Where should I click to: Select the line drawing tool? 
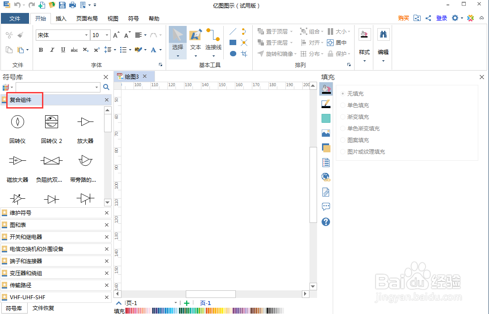click(x=233, y=32)
